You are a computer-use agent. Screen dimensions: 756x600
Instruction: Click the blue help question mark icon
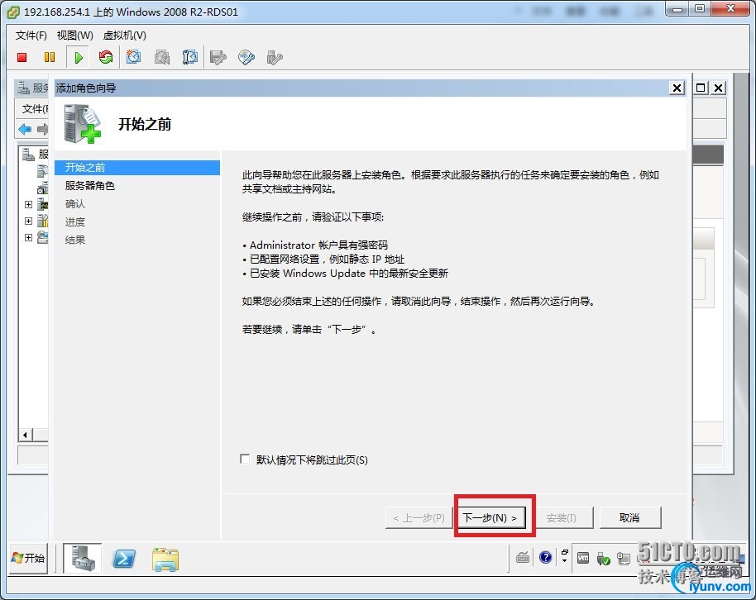click(x=545, y=558)
